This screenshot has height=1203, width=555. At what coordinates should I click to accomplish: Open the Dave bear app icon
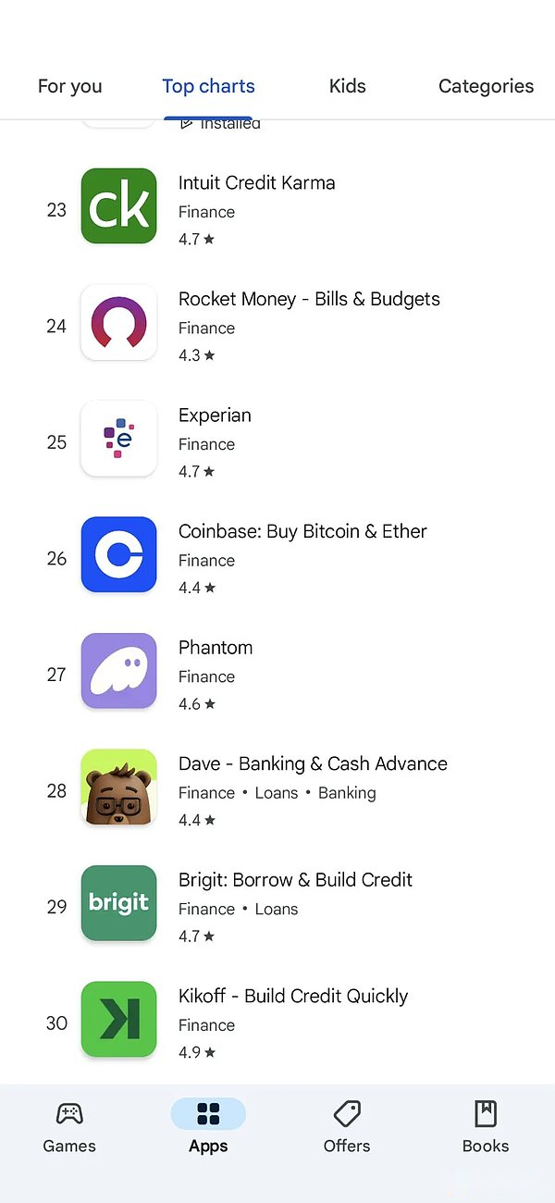tap(118, 788)
